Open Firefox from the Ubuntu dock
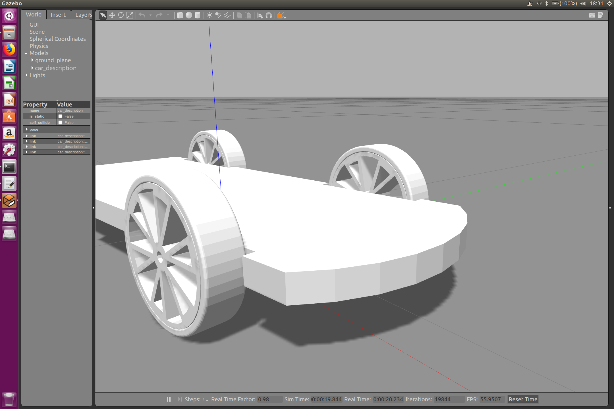Viewport: 614px width, 409px height. click(x=9, y=50)
